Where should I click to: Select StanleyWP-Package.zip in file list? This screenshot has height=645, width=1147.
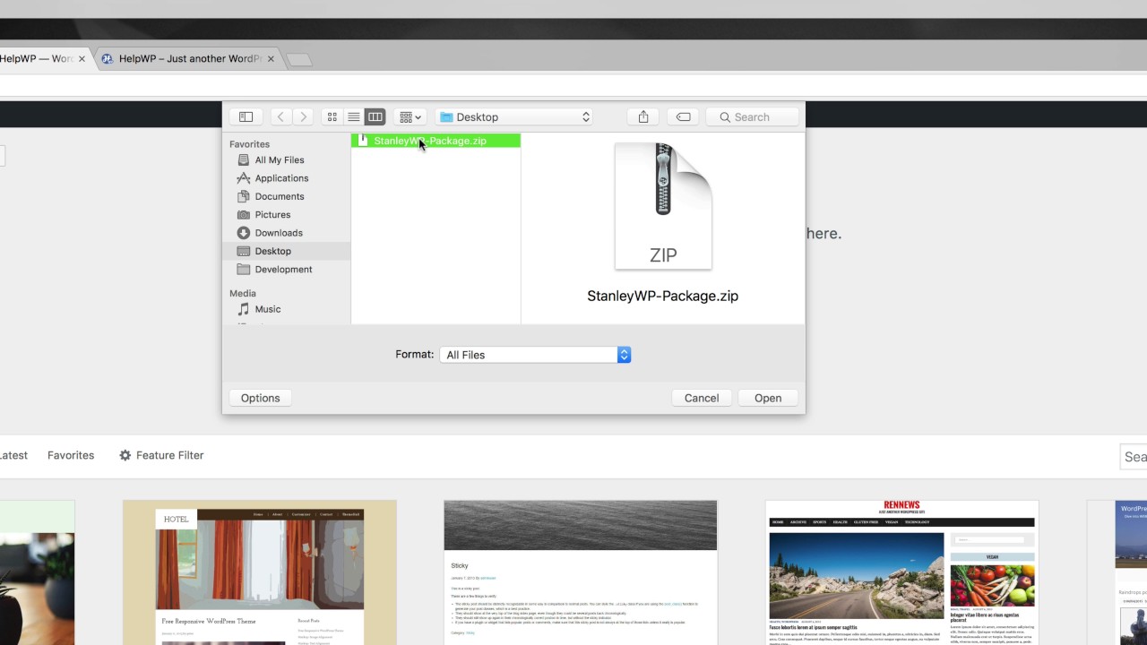coord(436,141)
